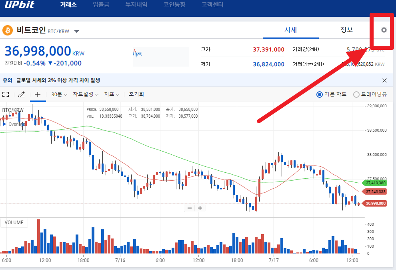Open the 입출금 menu
Viewport: 396px width, 270px height.
[x=101, y=4]
